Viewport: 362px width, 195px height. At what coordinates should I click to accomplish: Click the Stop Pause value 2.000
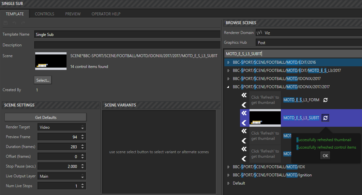[72, 167]
